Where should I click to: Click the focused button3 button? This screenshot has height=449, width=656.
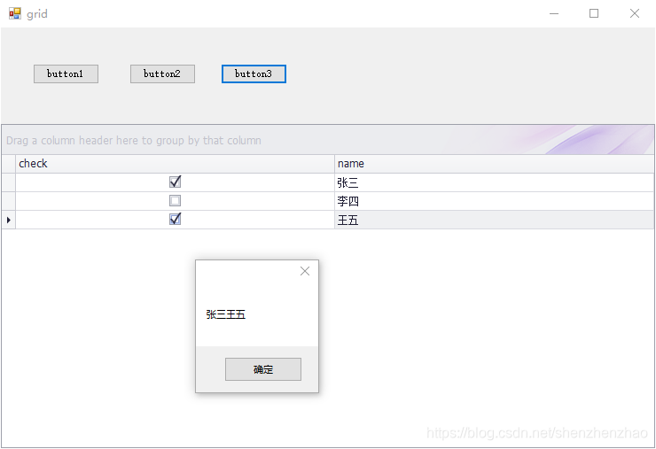point(254,74)
